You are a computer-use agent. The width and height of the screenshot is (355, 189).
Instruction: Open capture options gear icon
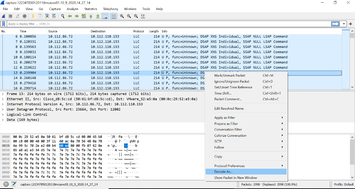pyautogui.click(x=25, y=16)
